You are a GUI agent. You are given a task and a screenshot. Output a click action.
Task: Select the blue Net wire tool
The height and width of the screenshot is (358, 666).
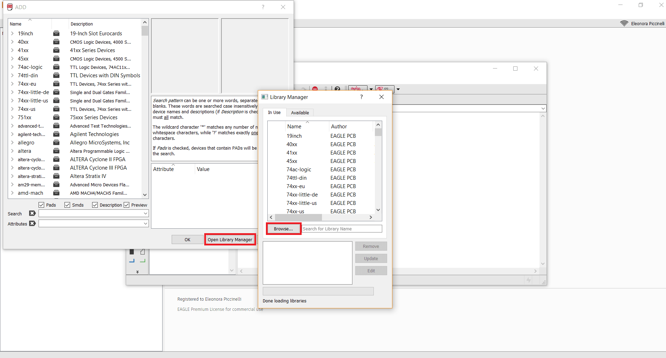click(132, 261)
